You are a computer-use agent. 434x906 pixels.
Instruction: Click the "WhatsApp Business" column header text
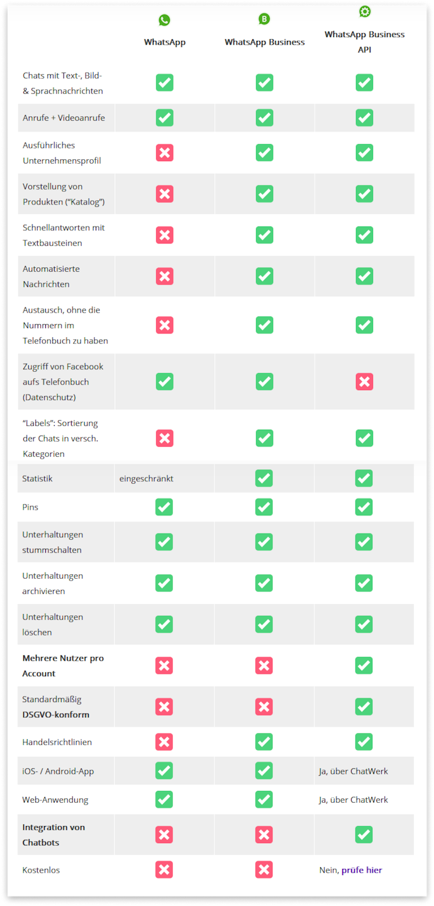(264, 42)
